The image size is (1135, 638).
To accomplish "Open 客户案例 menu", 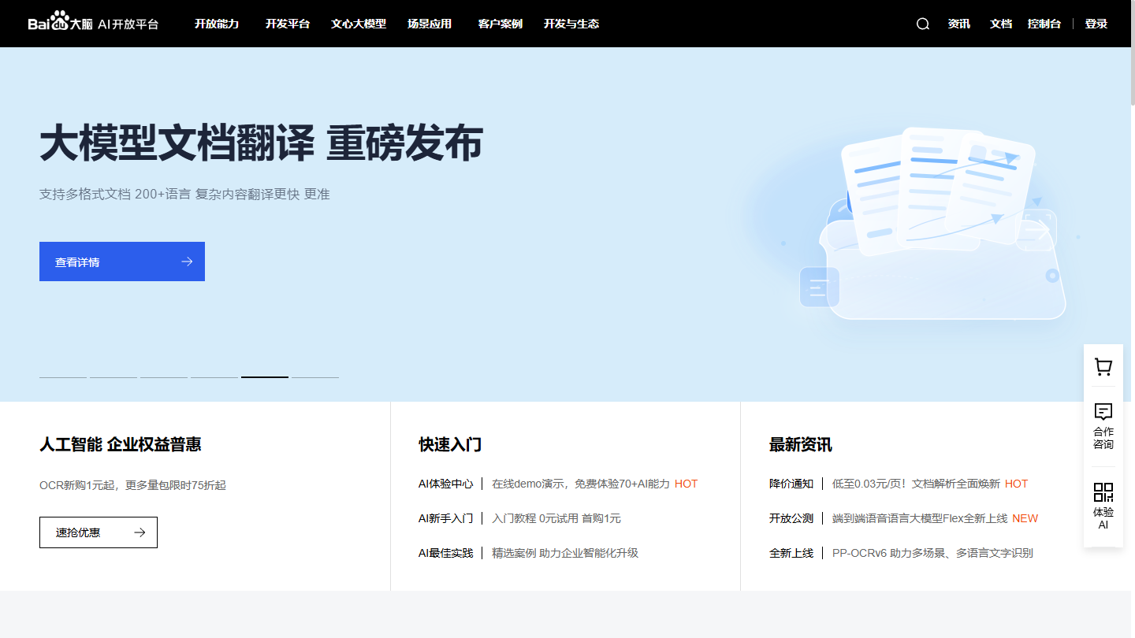I will point(501,24).
